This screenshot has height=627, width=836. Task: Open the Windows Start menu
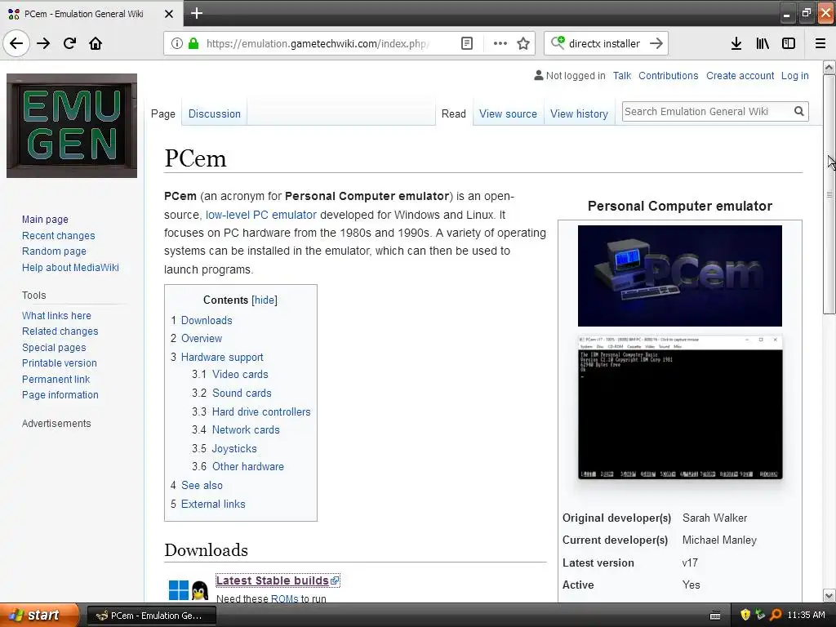(x=39, y=615)
